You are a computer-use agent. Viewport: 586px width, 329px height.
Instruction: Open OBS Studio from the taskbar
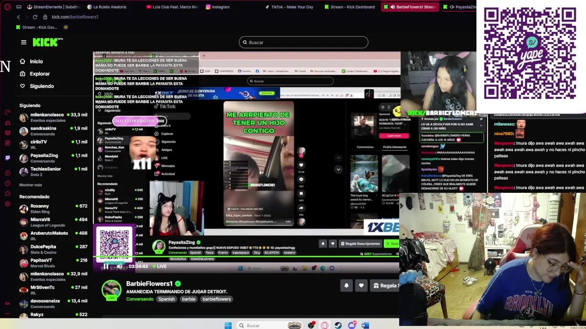tap(311, 325)
